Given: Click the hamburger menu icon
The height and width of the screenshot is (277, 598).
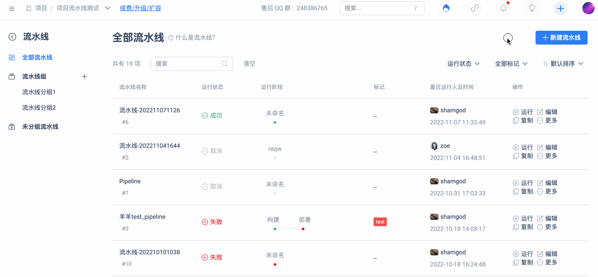Looking at the screenshot, I should [12, 8].
